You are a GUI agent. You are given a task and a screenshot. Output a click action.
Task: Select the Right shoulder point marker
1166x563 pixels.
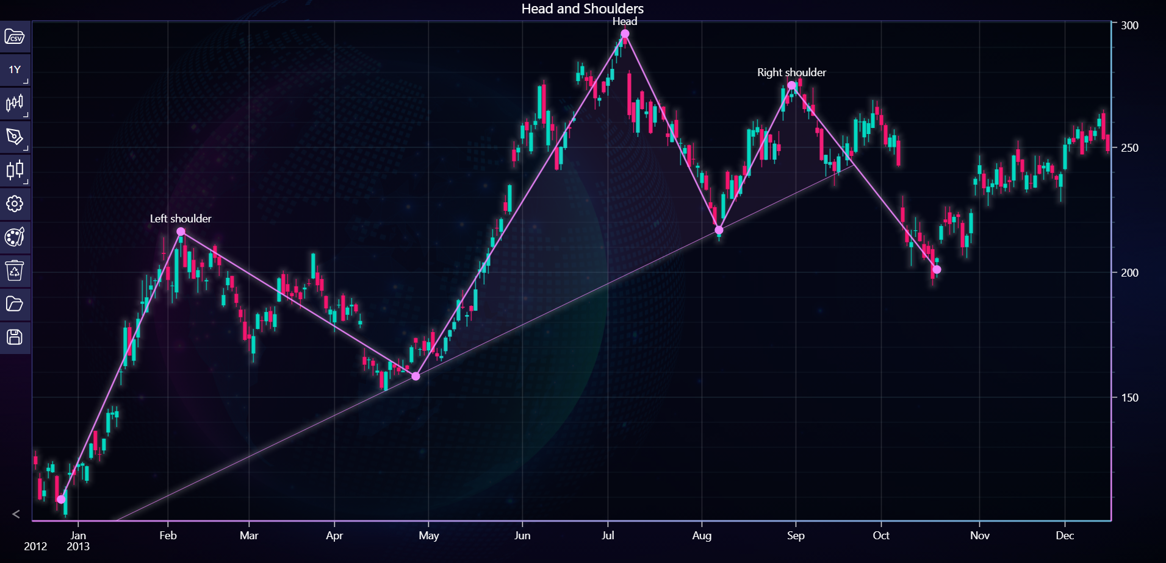(791, 85)
